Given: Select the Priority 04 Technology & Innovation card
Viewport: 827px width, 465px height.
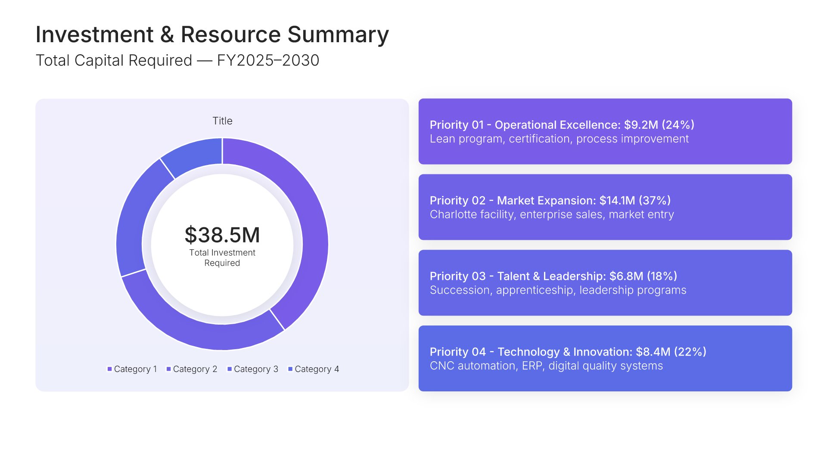Looking at the screenshot, I should [x=605, y=358].
